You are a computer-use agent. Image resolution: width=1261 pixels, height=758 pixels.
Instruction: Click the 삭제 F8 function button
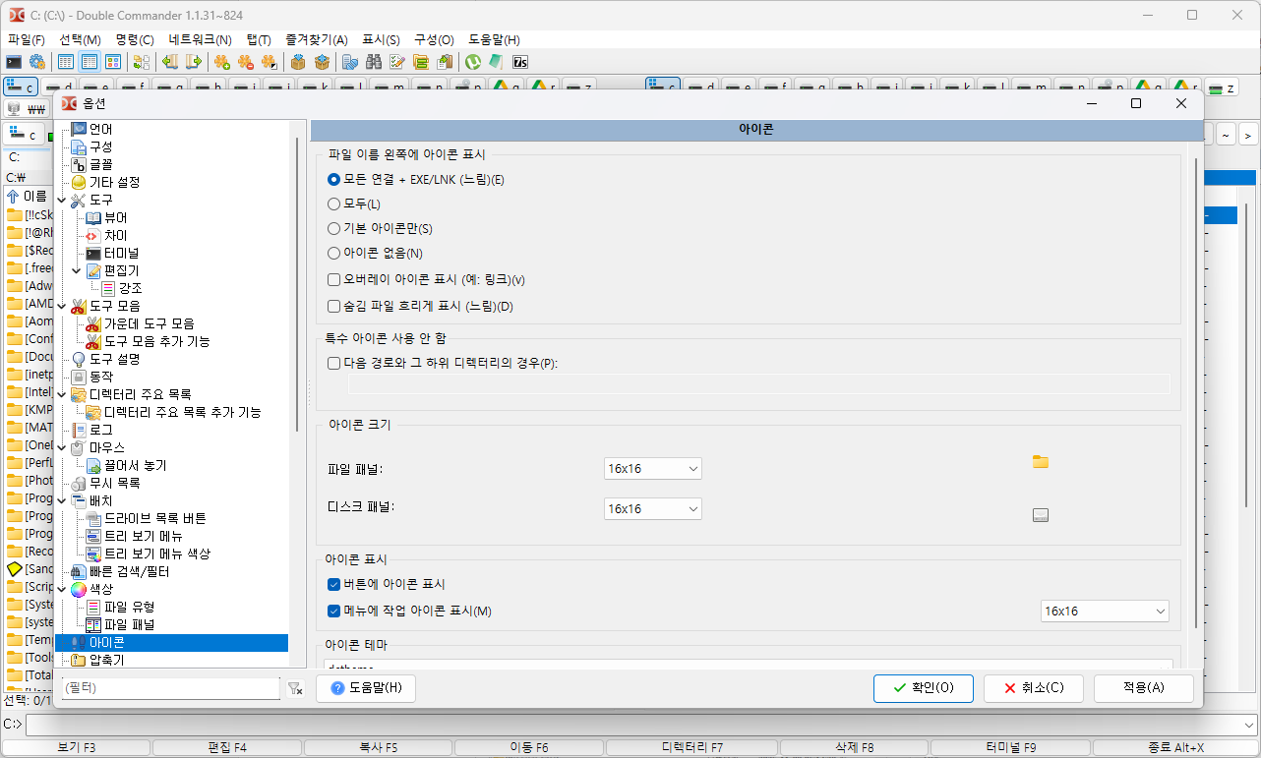(x=854, y=747)
